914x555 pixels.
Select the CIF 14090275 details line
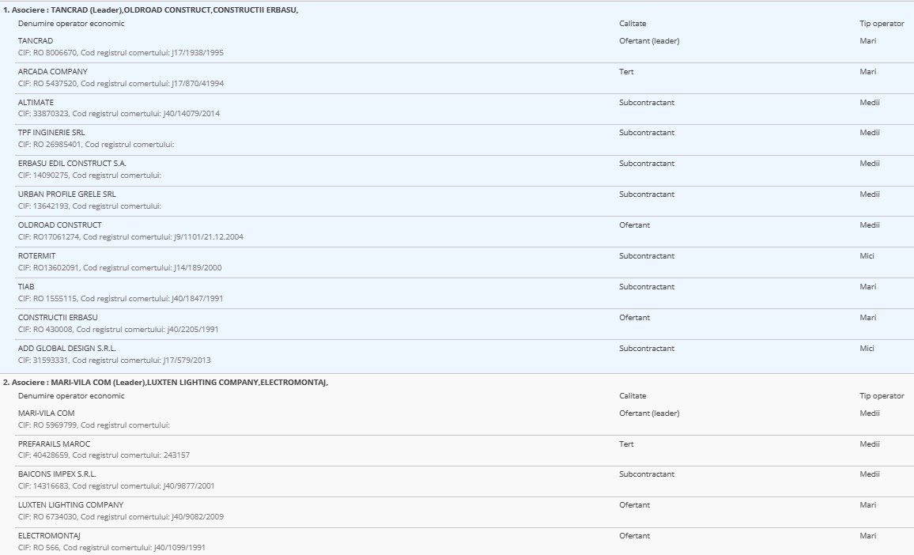(90, 176)
